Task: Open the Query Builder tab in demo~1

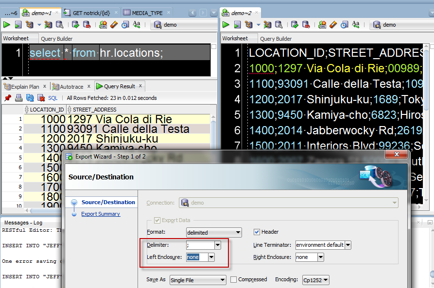Action: pos(57,39)
